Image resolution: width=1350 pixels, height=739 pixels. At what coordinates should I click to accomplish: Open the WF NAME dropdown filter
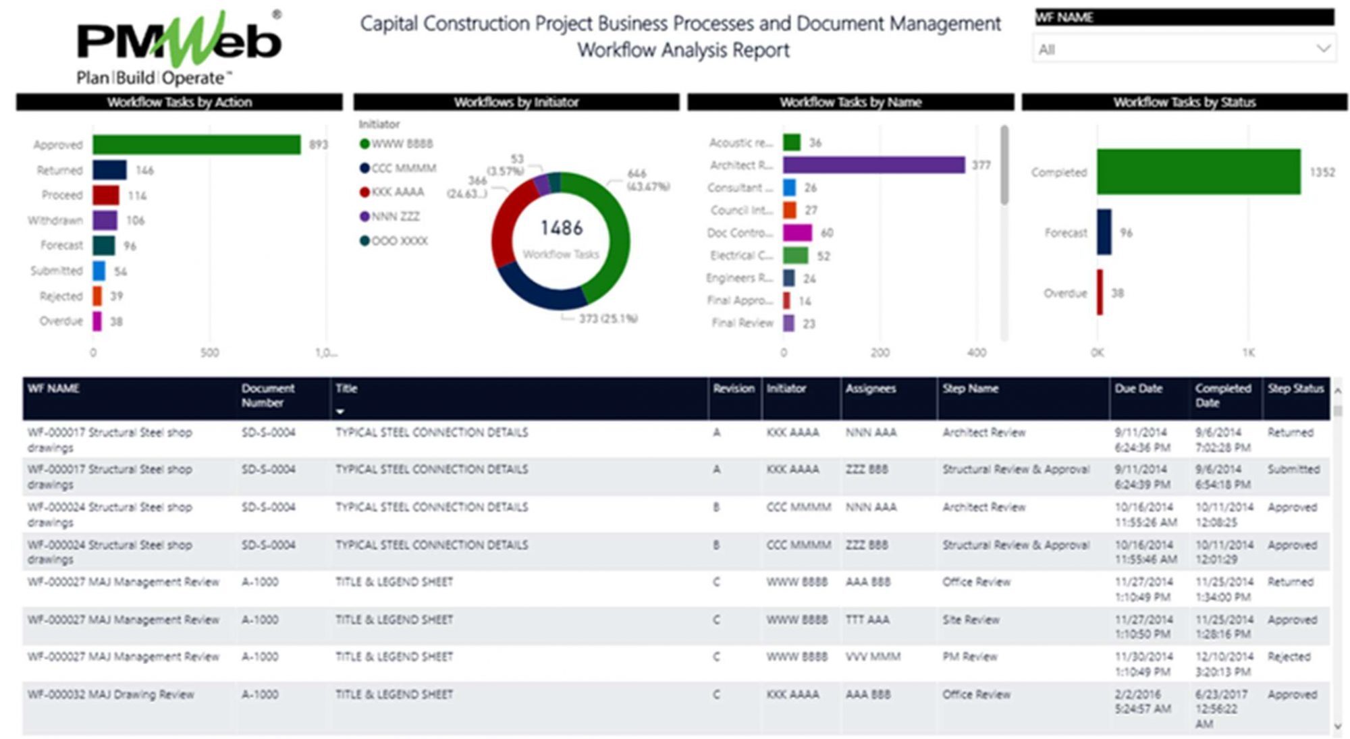(1322, 49)
